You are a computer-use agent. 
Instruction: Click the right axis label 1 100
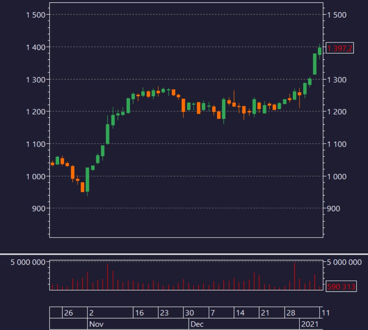337,144
